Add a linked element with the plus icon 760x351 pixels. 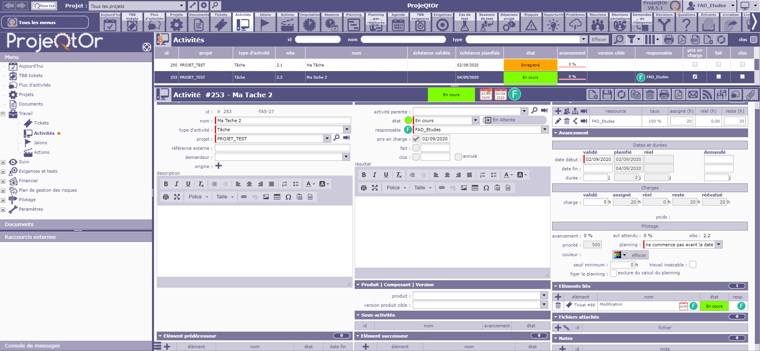tap(558, 297)
